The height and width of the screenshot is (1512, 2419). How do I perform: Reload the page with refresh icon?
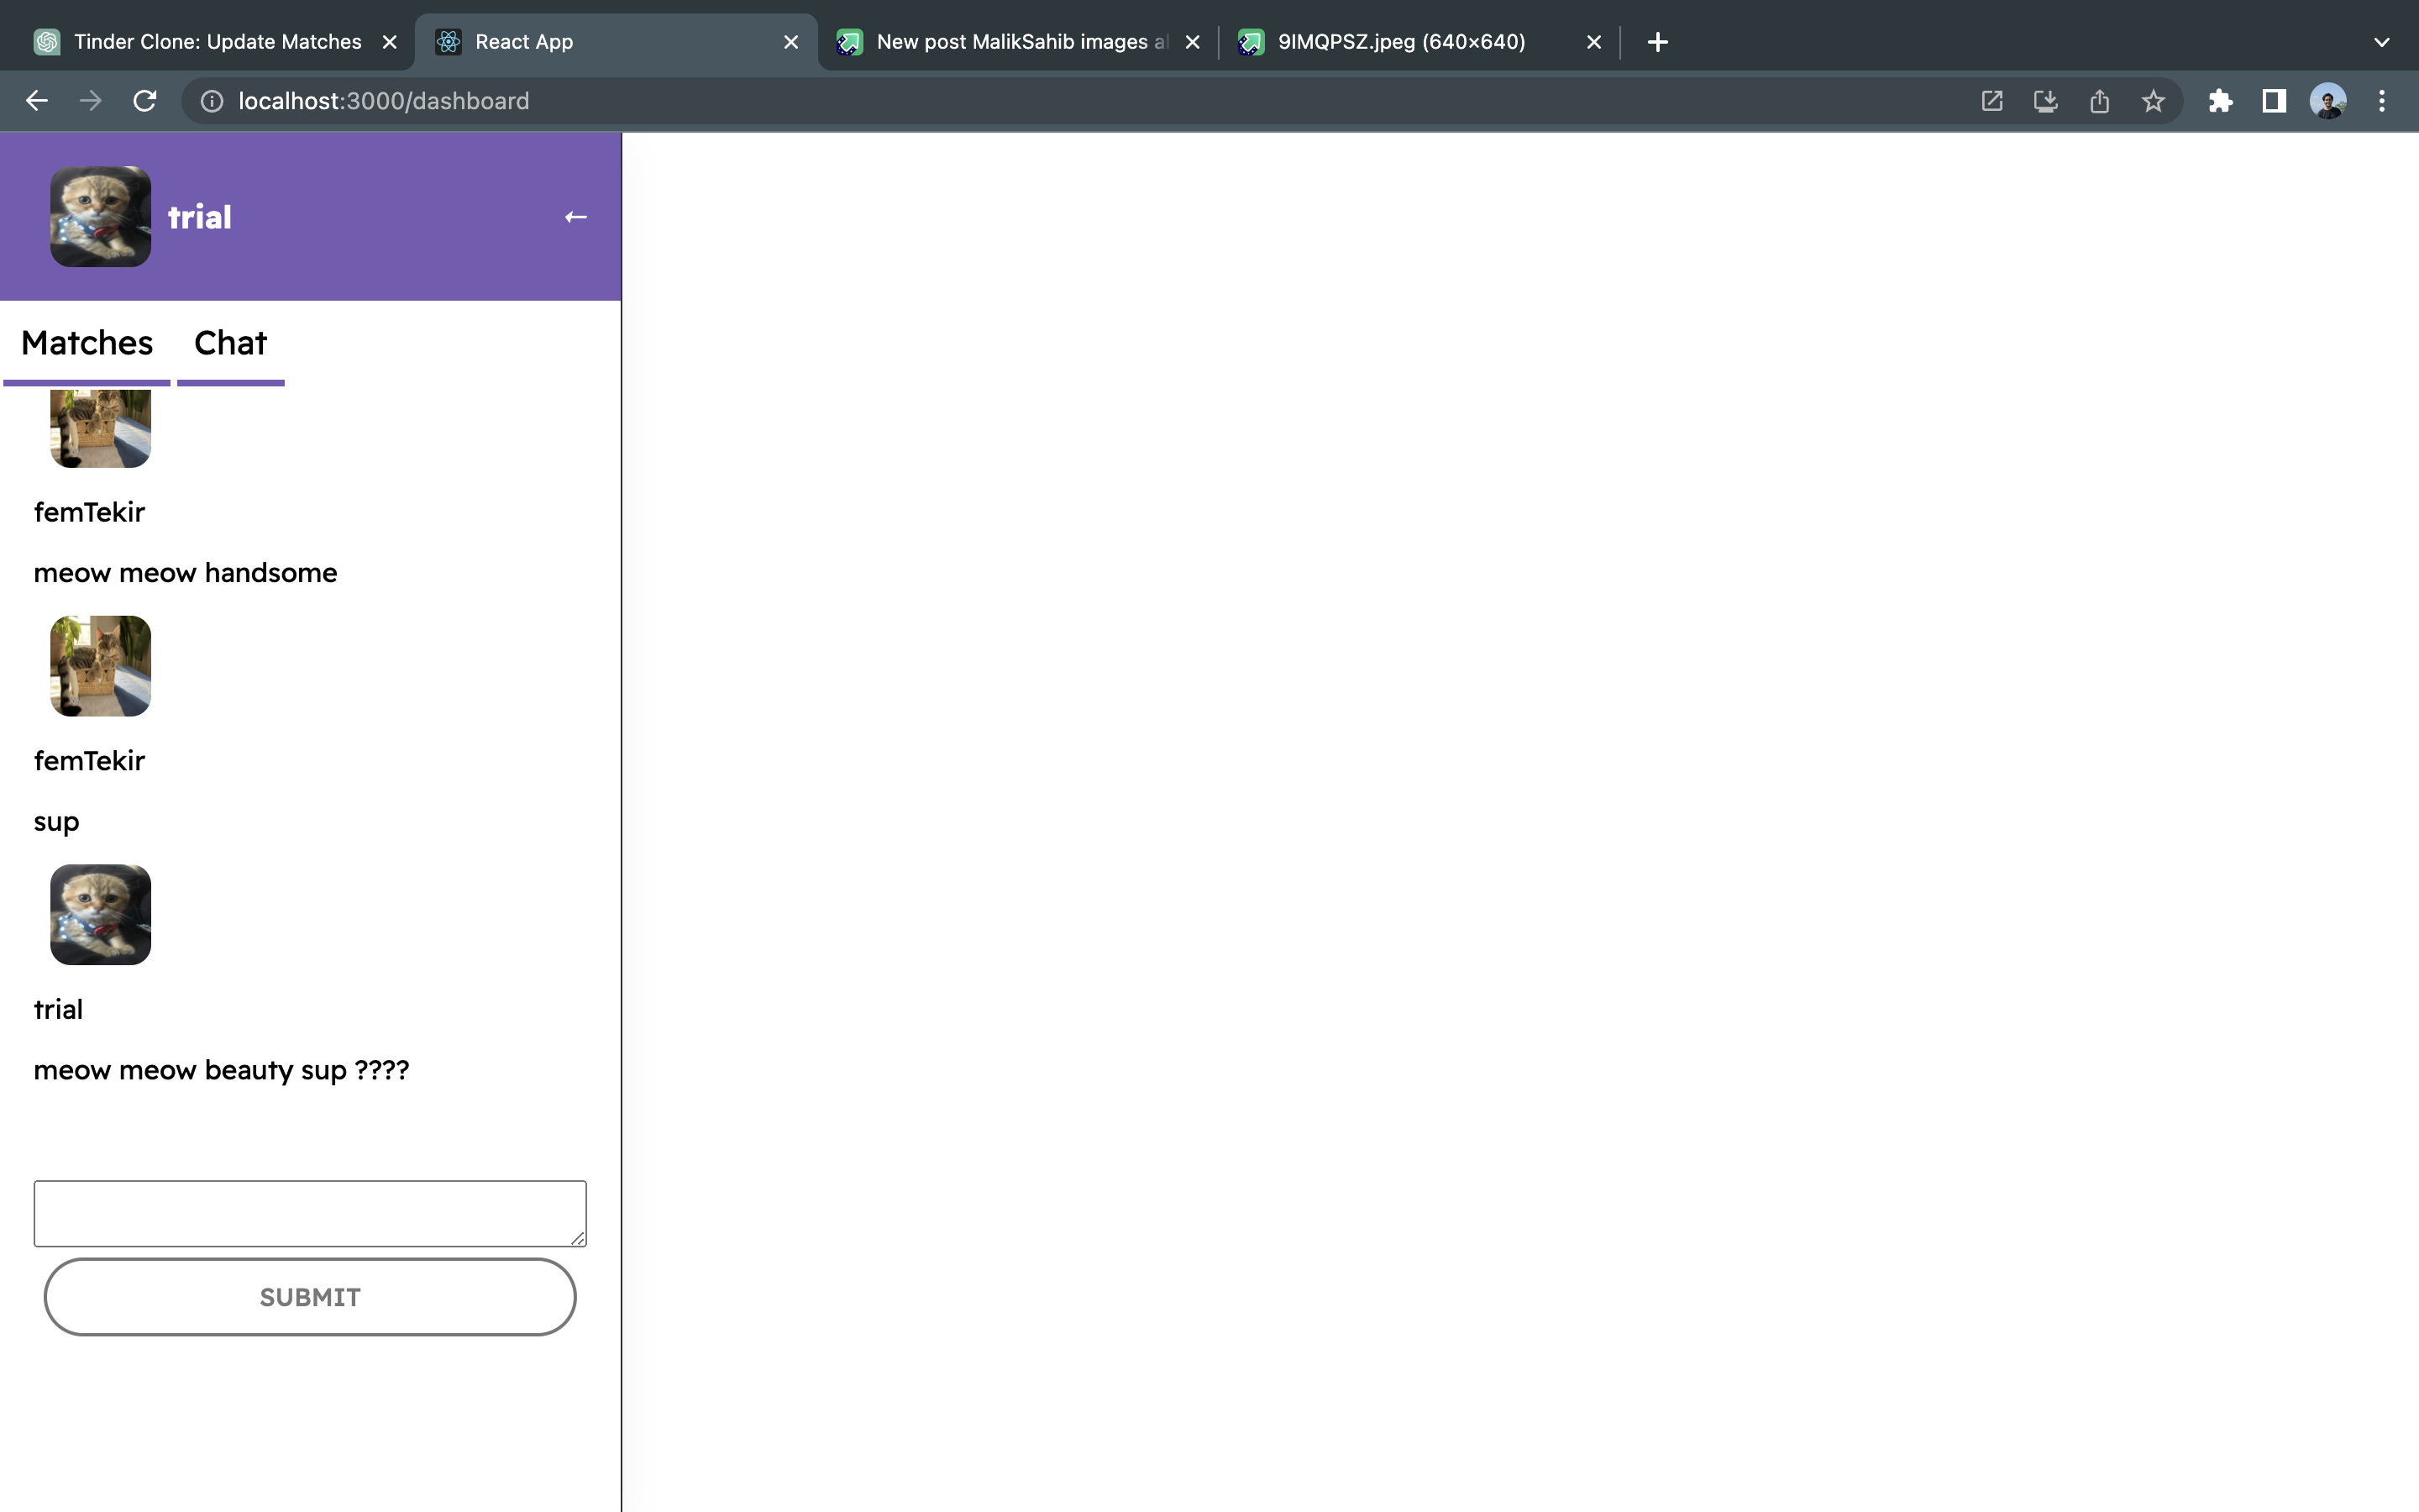point(145,101)
